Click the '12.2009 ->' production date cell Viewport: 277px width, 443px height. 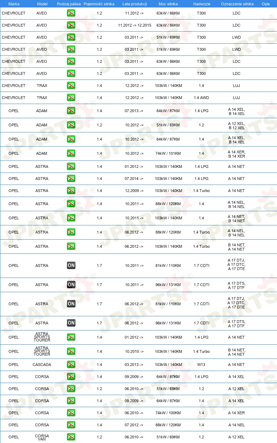click(134, 191)
